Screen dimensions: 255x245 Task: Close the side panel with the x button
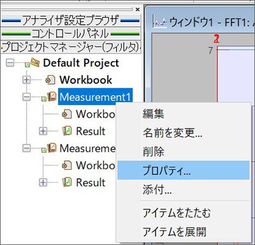(138, 10)
